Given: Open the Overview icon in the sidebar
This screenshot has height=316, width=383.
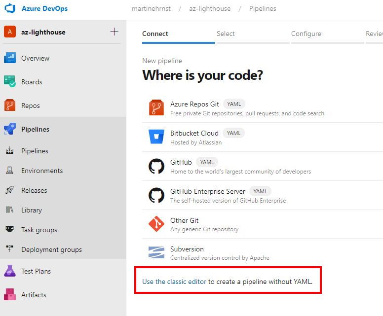Looking at the screenshot, I should [10, 58].
